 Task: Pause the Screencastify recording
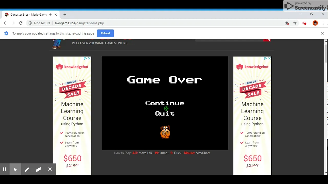click(x=5, y=169)
